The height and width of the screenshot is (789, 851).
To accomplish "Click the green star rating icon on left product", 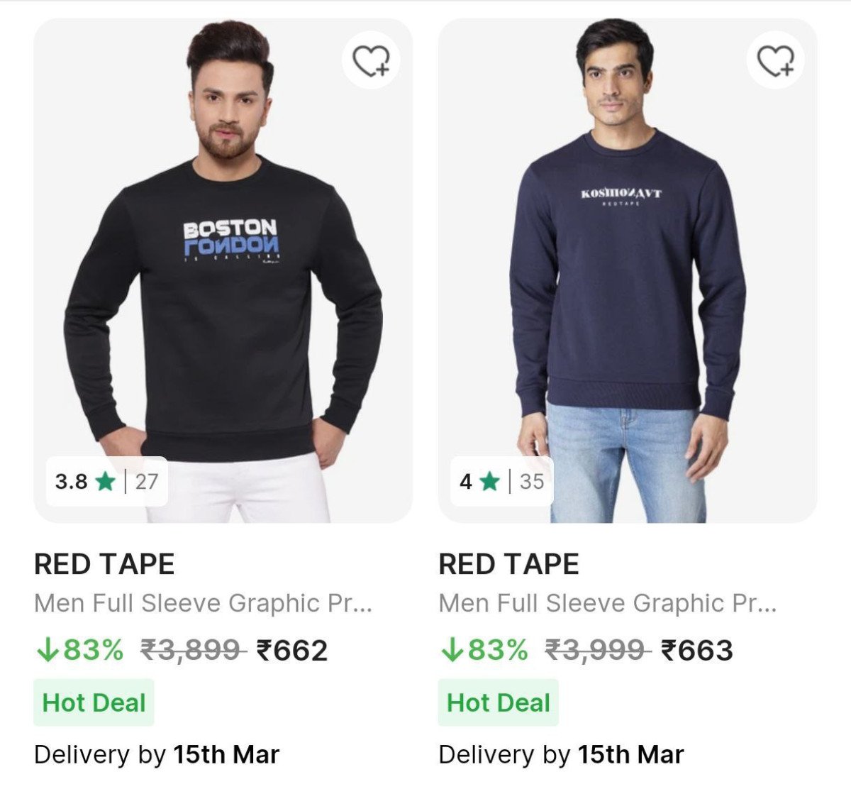I will [104, 482].
